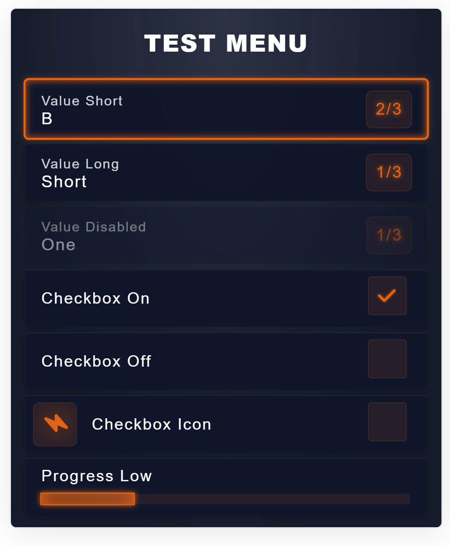Image resolution: width=450 pixels, height=546 pixels.
Task: Click the Checkbox On label
Action: click(95, 298)
